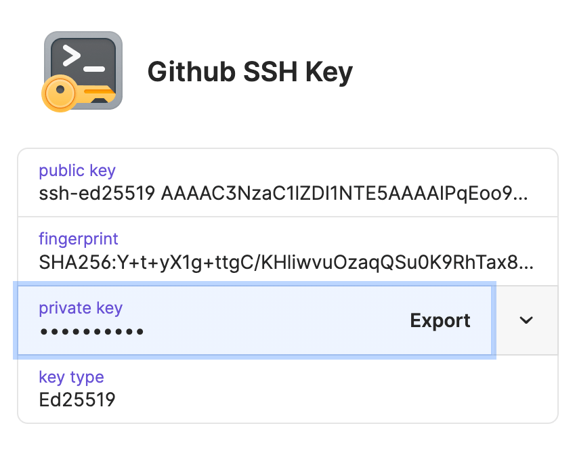Click the fingerprint field label
575x449 pixels.
coord(79,239)
